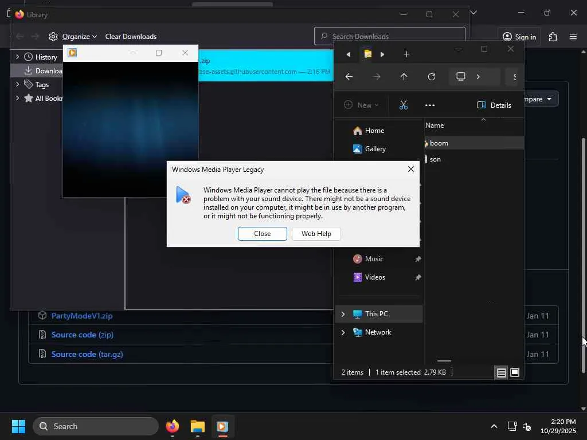
Task: Open See more ellipsis menu in Explorer
Action: [430, 105]
